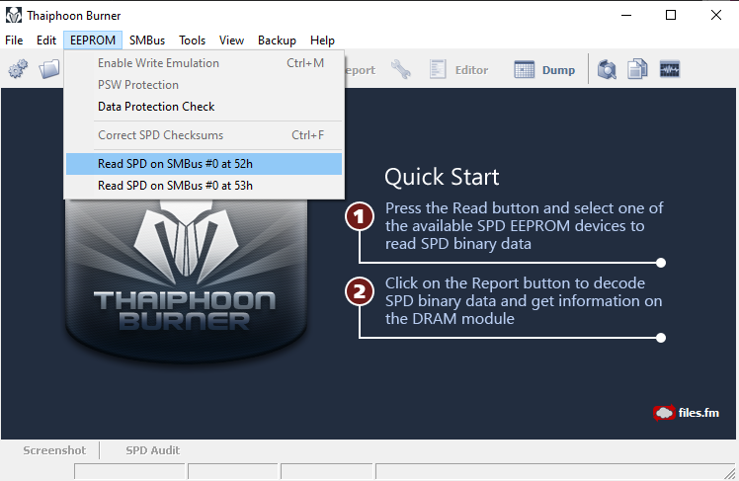Click the Report toolbar button
This screenshot has height=481, width=739.
(360, 70)
